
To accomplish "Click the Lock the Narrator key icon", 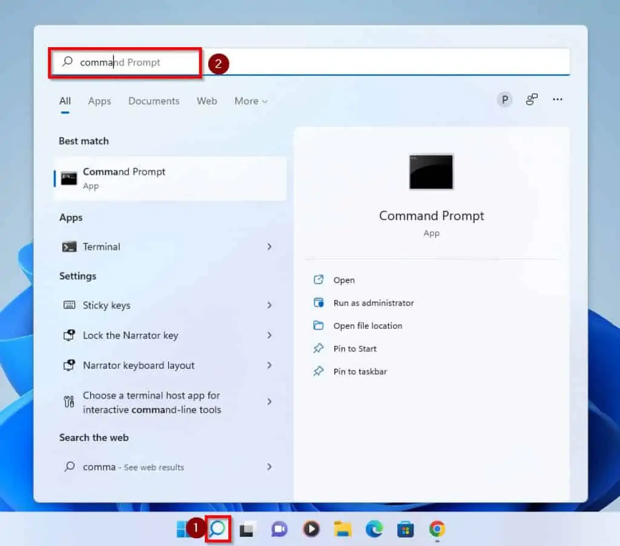I will tap(69, 335).
